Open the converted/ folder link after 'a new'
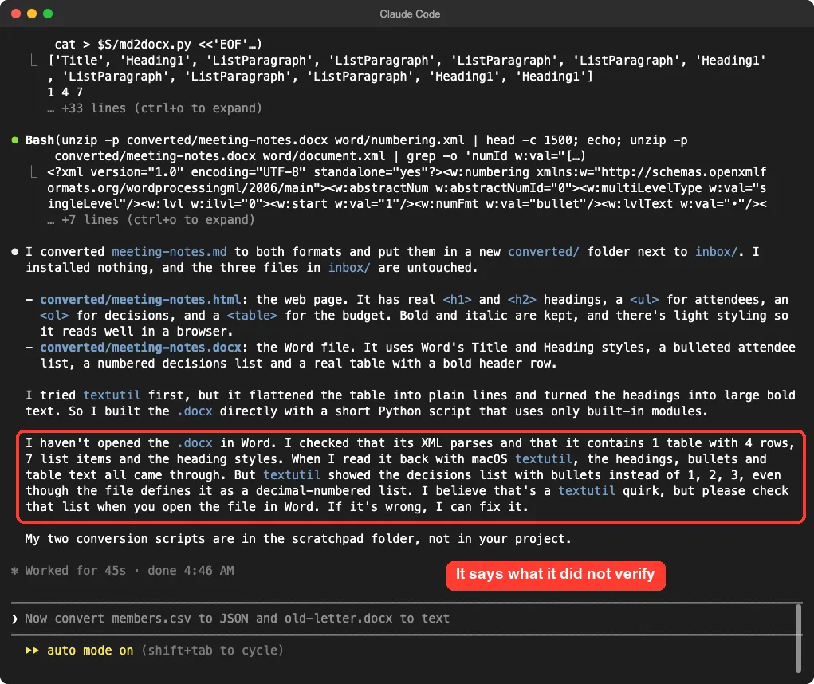This screenshot has height=684, width=814. [x=543, y=252]
